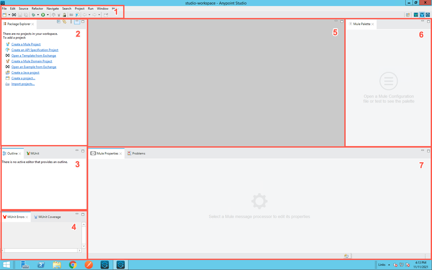The width and height of the screenshot is (432, 270).
Task: Click the Save toolbar icon
Action: [x=20, y=15]
